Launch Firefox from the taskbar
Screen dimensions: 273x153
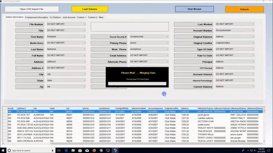tap(94, 150)
